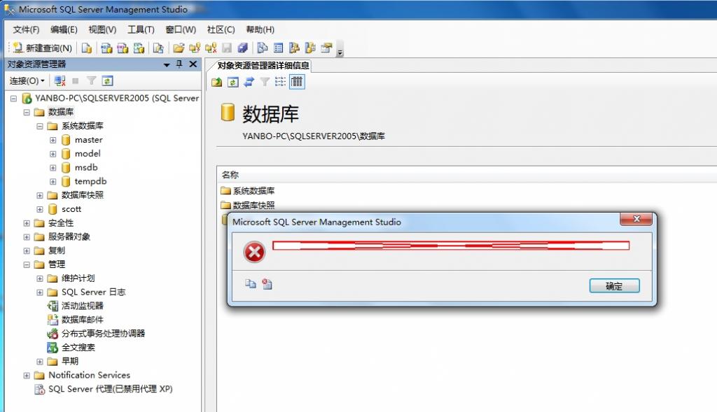Expand the 服务器对象 folder
Viewport: 717px width, 412px height.
point(27,237)
